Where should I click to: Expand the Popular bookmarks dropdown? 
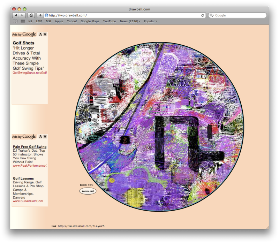tap(150, 21)
